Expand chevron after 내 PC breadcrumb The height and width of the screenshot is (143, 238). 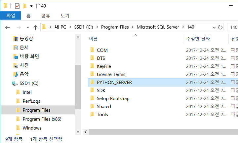[70, 27]
